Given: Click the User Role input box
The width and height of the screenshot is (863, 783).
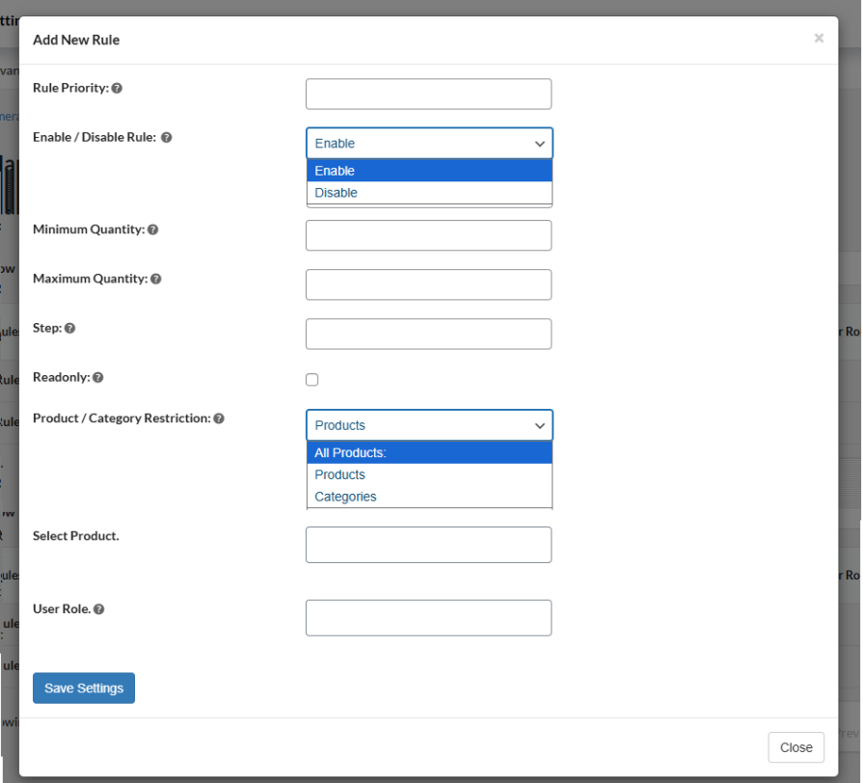Looking at the screenshot, I should [x=428, y=617].
